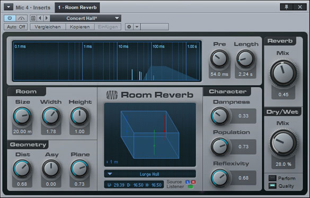Click the 10 ms marker in graph

(123, 46)
